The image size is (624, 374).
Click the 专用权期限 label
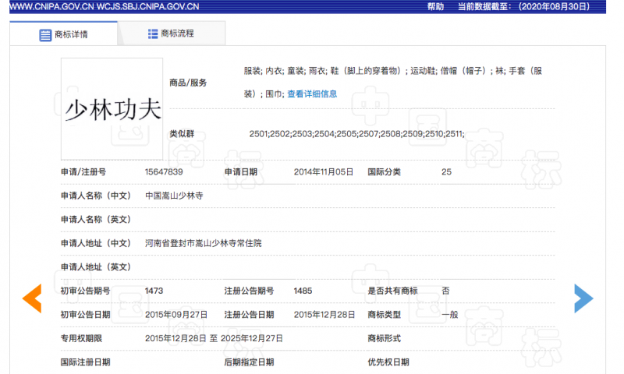coord(82,339)
